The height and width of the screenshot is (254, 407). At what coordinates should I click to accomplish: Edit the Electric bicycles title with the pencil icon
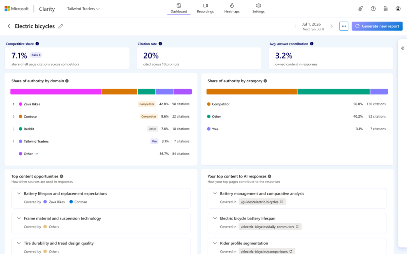pos(61,26)
